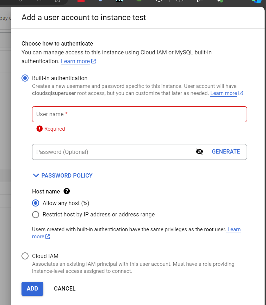266x305 pixels.
Task: Click the chevron arrow beside PASSWORD POLICY
Action: (36, 175)
